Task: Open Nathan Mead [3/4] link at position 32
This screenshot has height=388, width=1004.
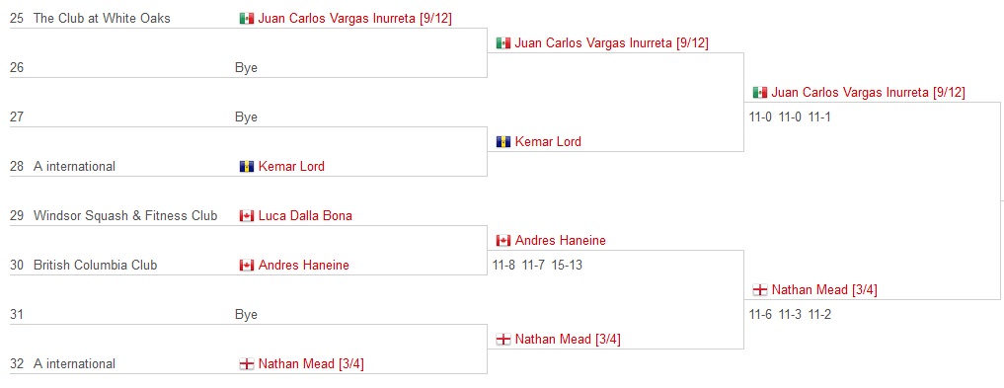Action: point(311,363)
